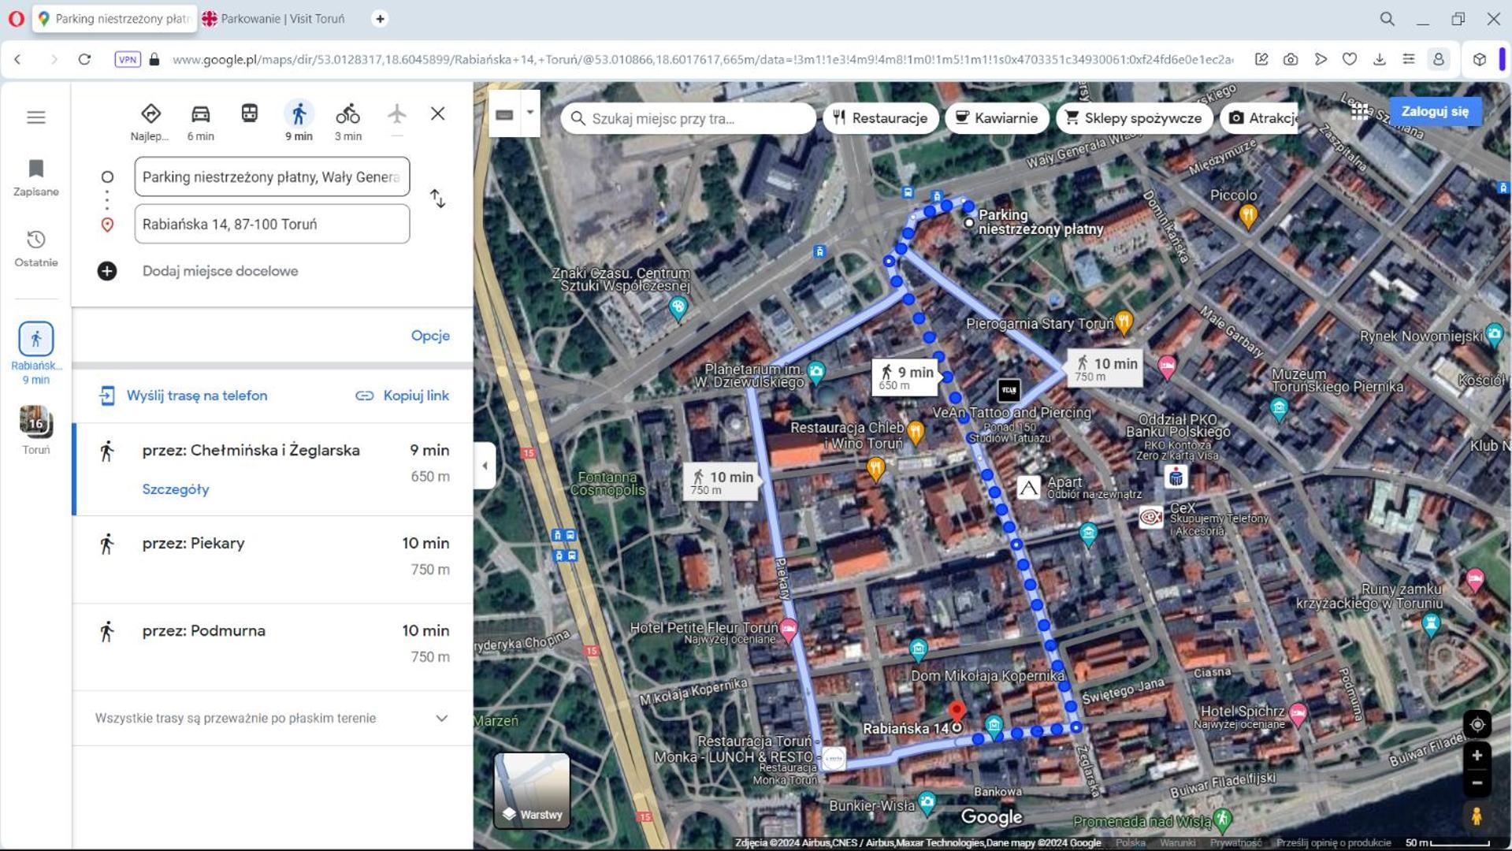The image size is (1512, 851).
Task: Click the 9 min 650 m route label
Action: pos(906,377)
